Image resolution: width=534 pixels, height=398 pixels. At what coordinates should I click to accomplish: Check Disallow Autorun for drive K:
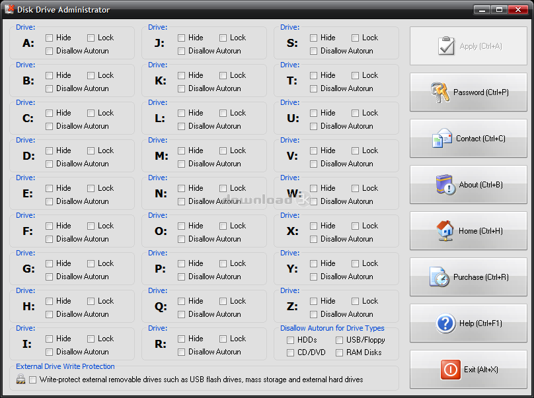pyautogui.click(x=182, y=89)
